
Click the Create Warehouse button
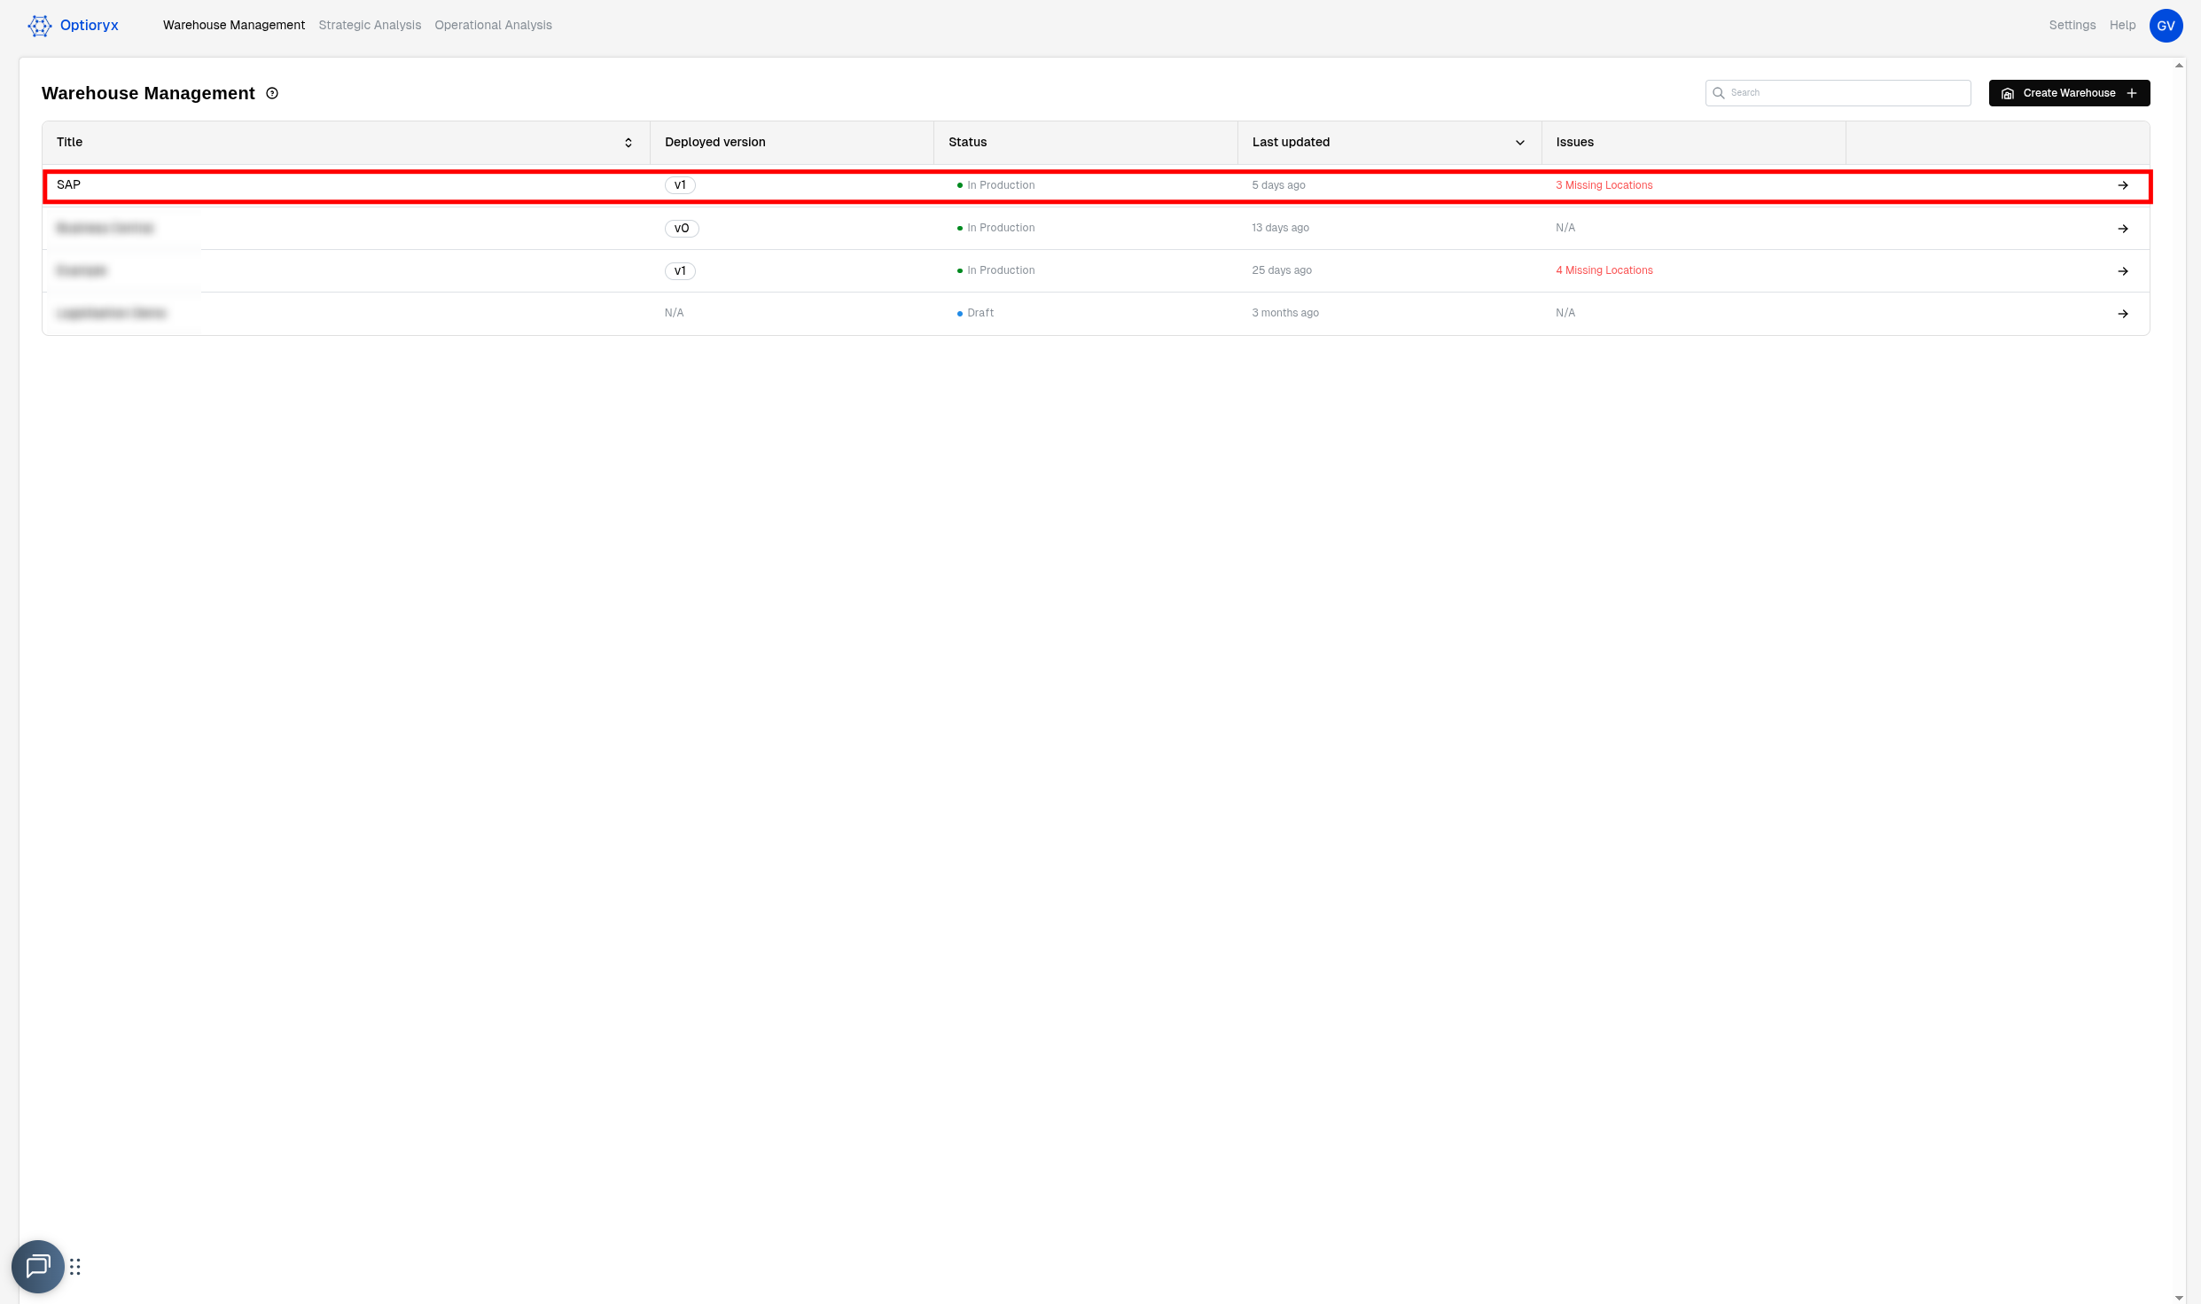pos(2068,93)
